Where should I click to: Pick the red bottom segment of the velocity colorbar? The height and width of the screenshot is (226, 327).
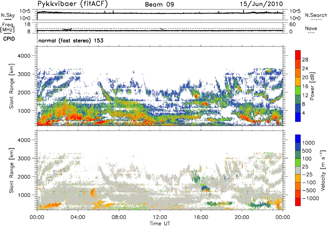[x=298, y=202]
